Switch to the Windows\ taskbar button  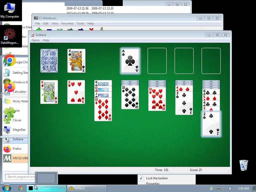pos(46,188)
